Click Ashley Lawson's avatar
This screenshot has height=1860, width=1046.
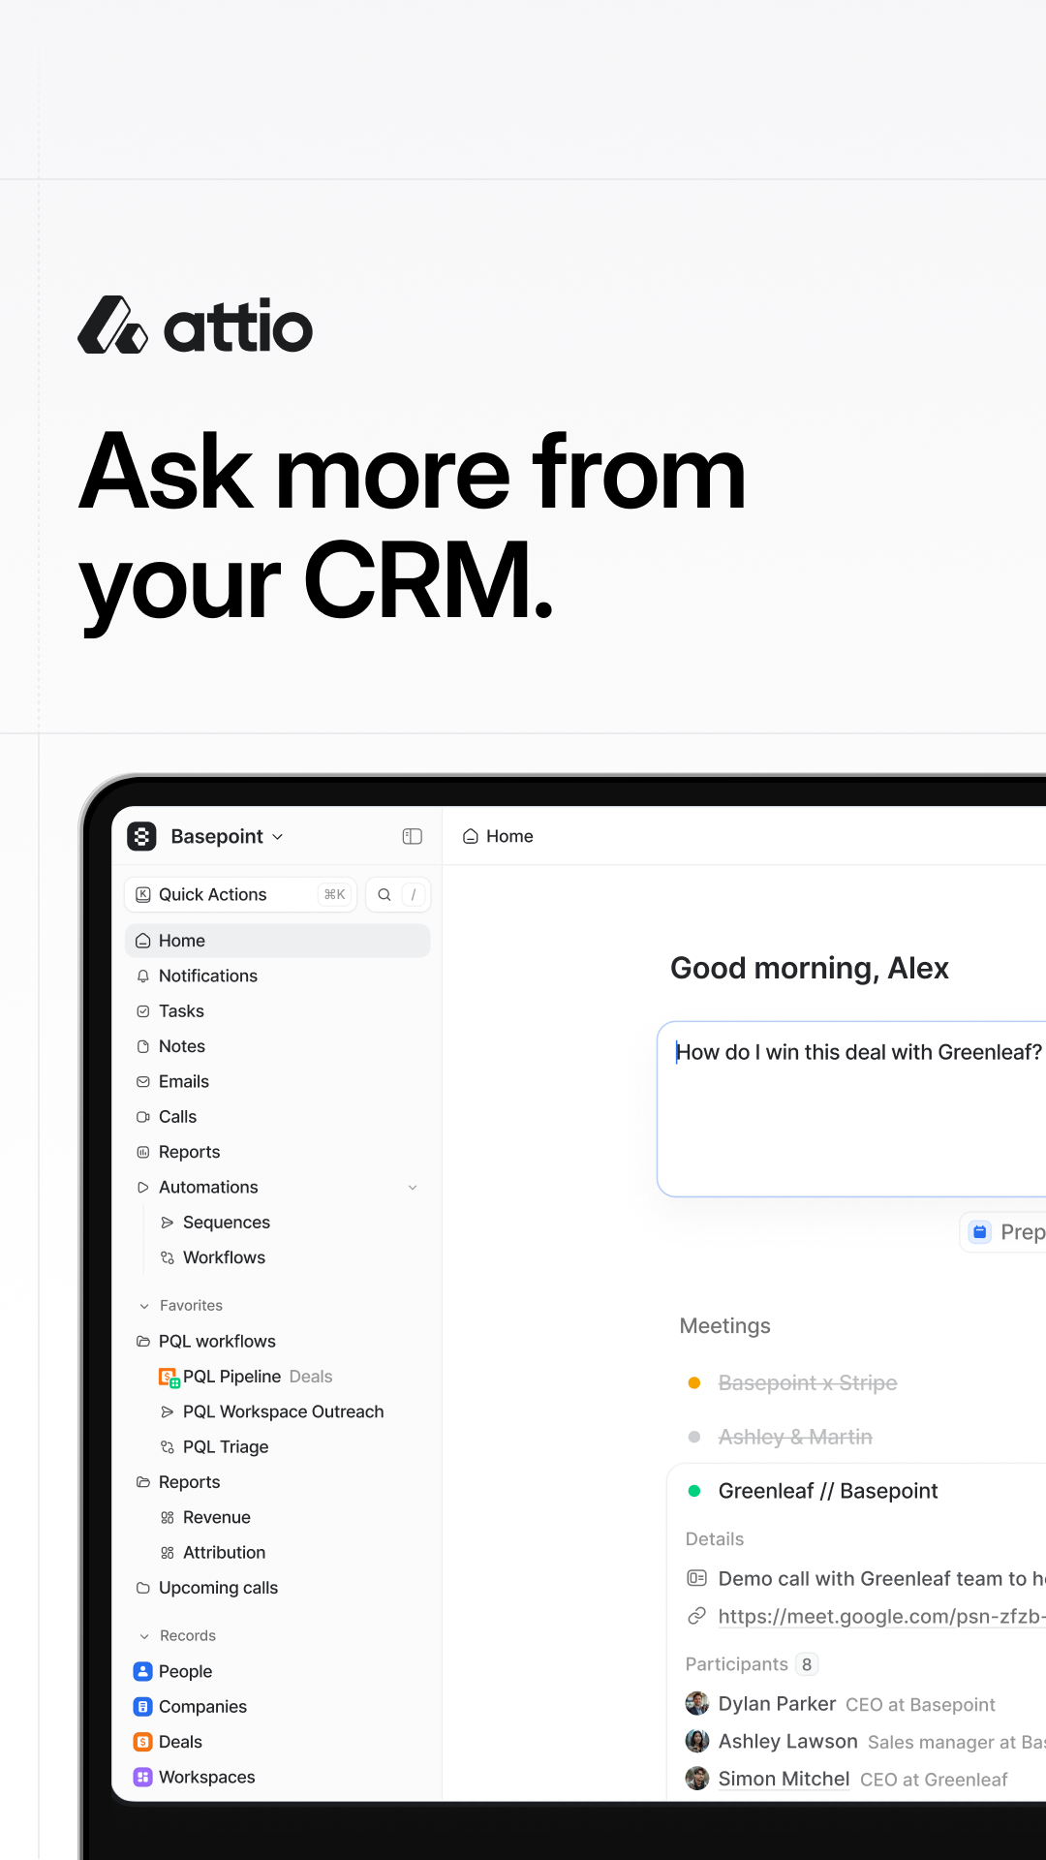tap(697, 1741)
